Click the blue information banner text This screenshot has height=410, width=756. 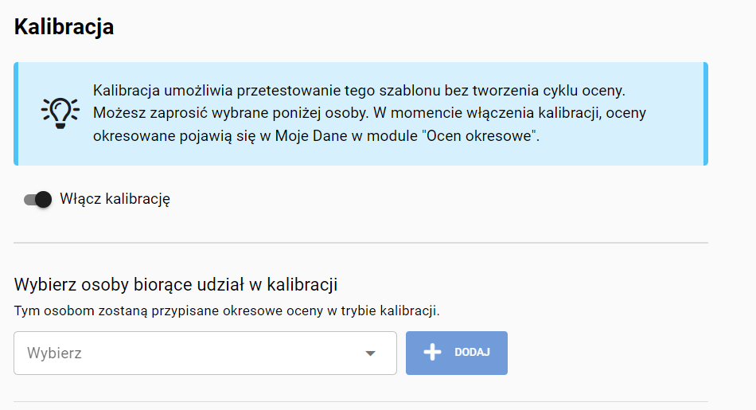point(369,113)
